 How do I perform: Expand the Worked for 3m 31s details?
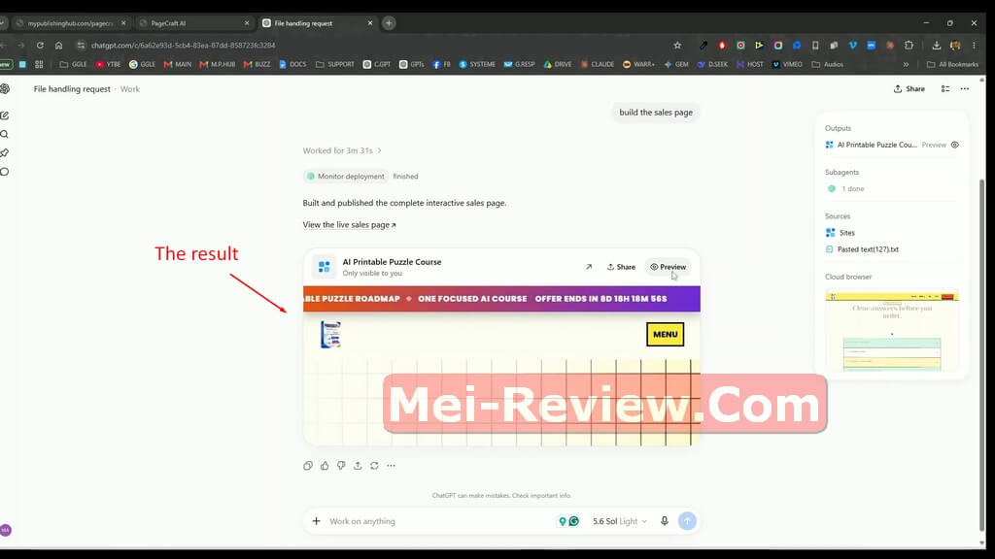(x=342, y=150)
